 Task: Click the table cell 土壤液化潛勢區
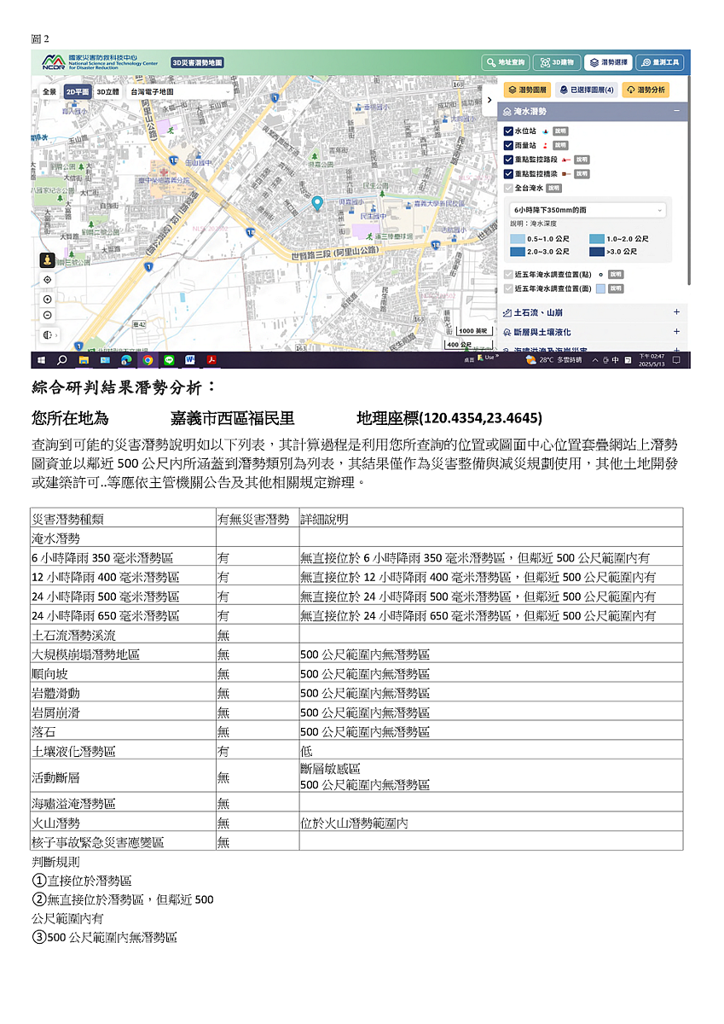coord(123,751)
